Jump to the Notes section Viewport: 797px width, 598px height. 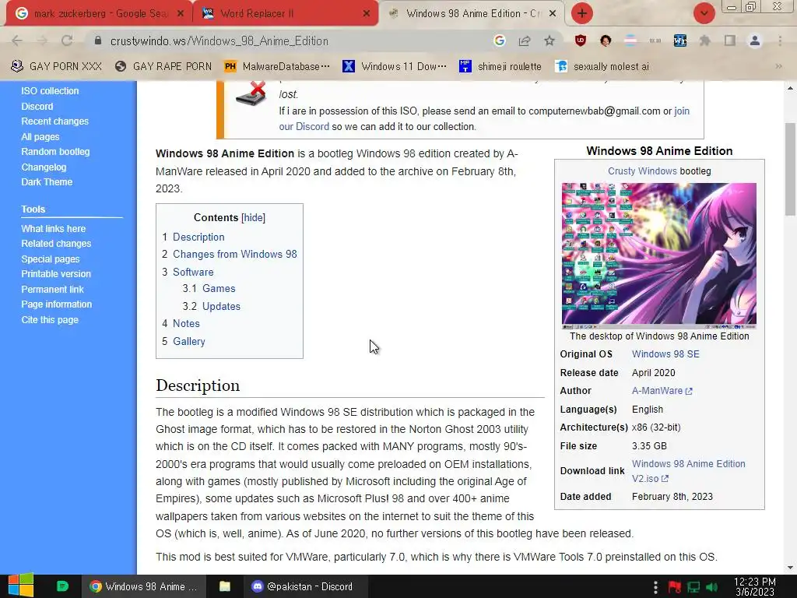point(186,323)
